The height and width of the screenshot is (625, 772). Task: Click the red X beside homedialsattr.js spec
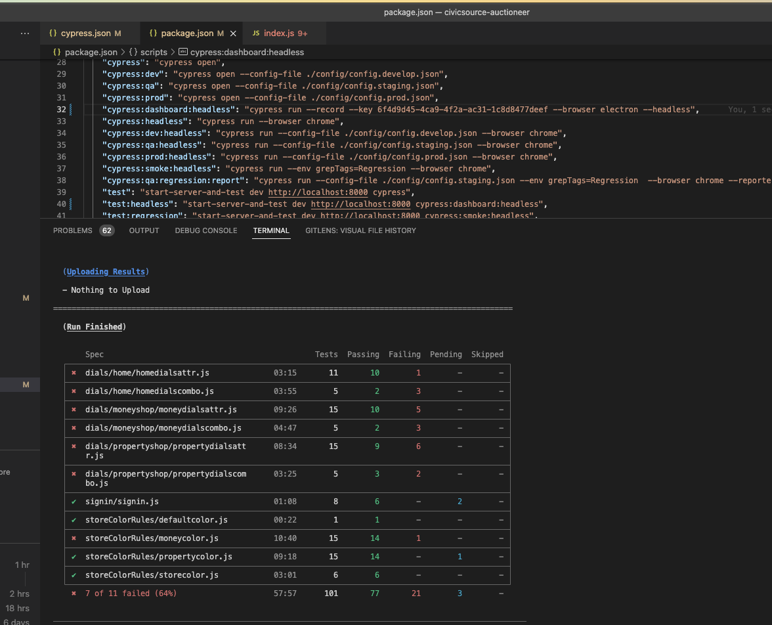click(x=74, y=373)
